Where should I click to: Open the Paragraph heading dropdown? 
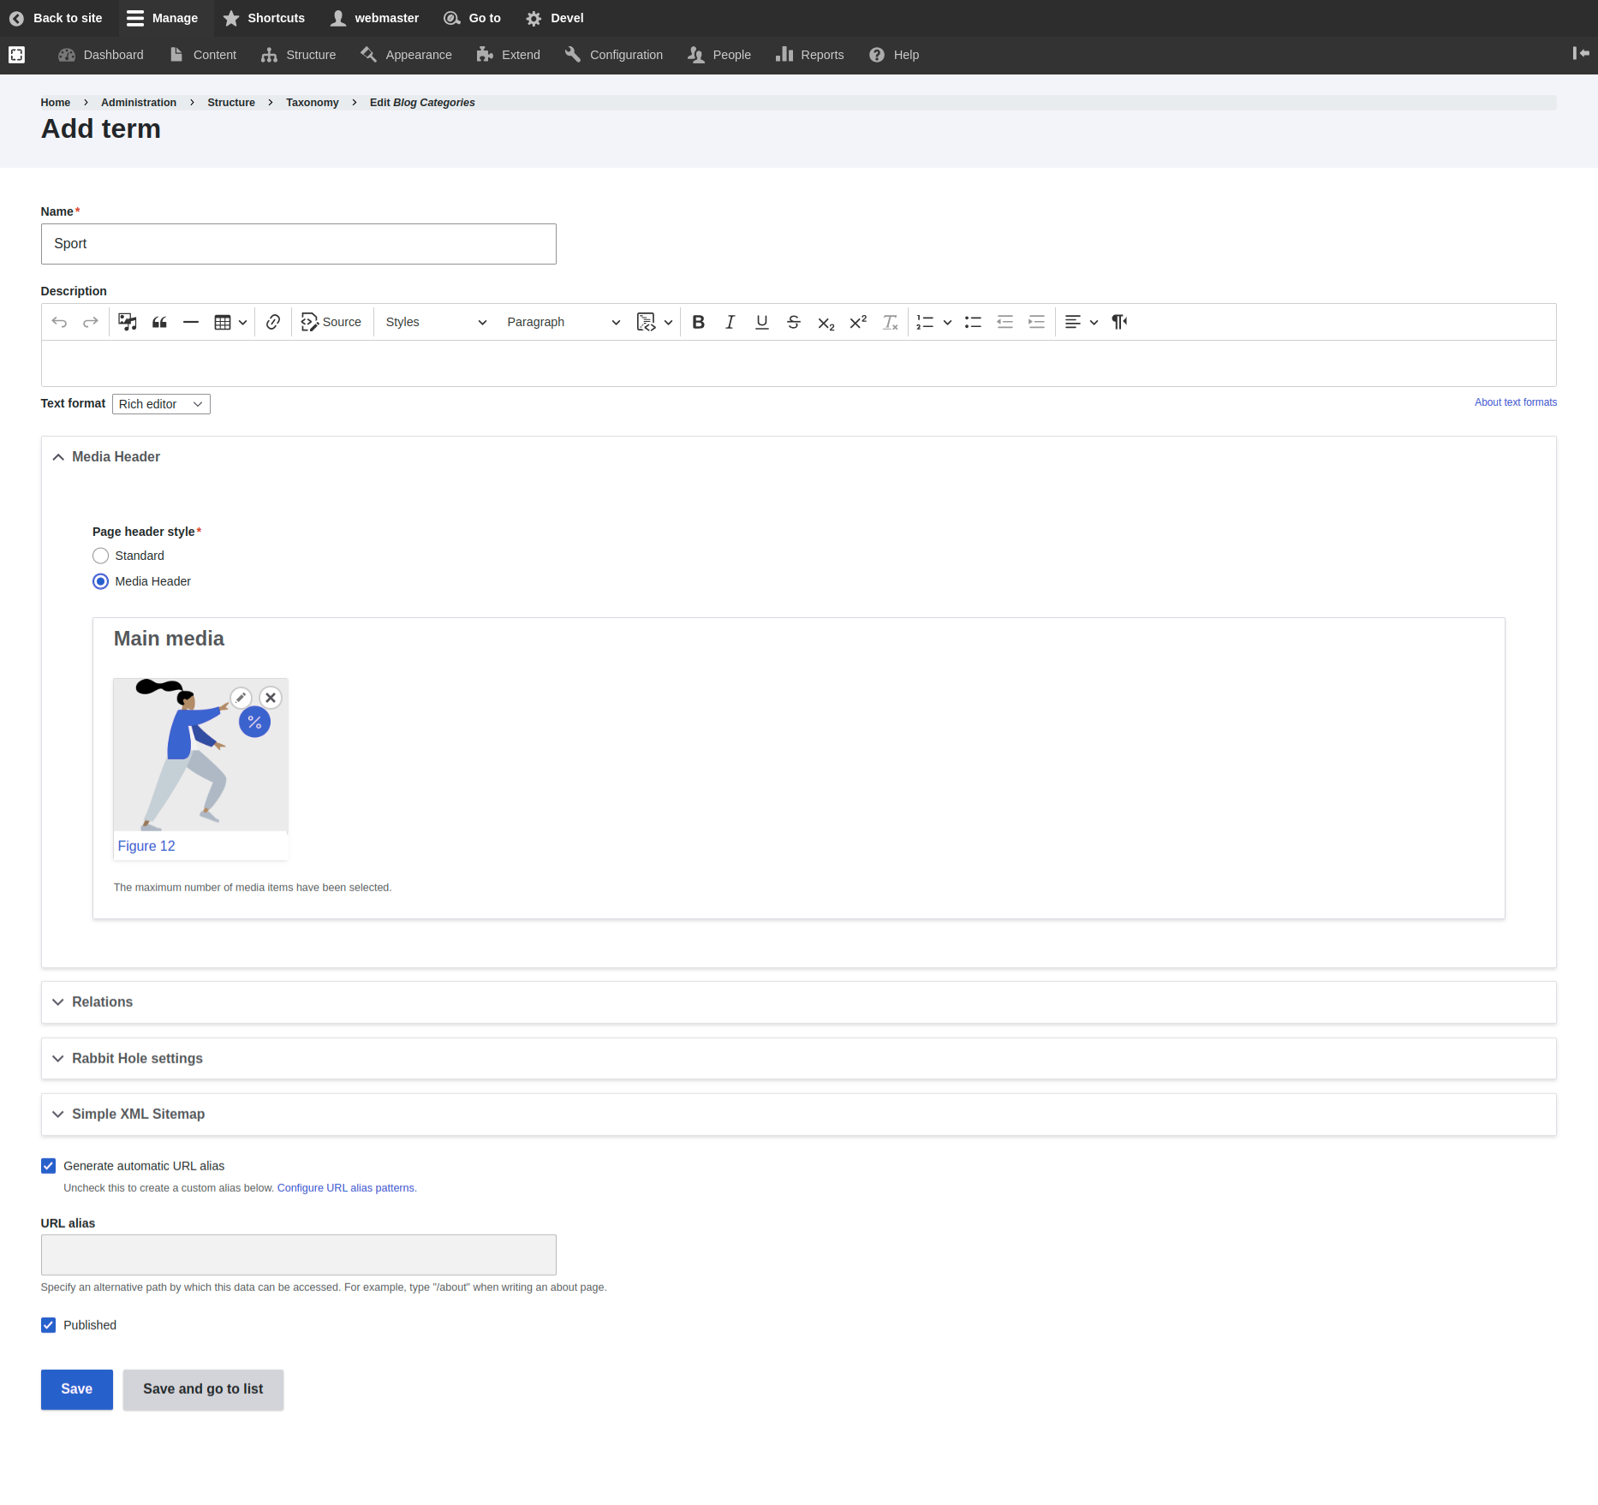point(563,322)
